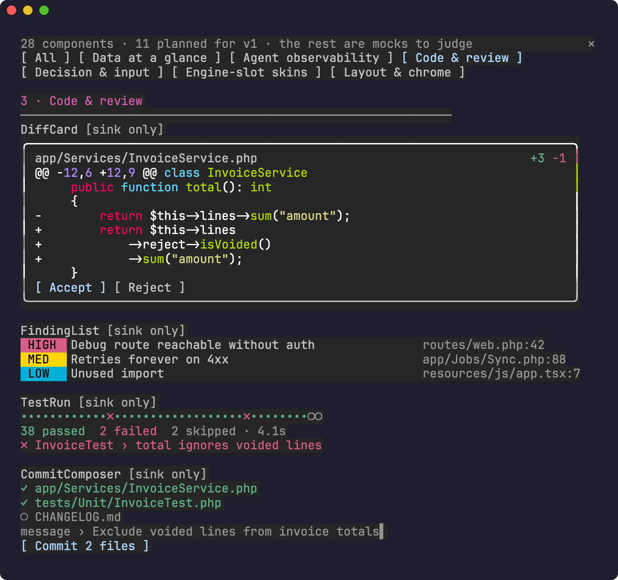Image resolution: width=618 pixels, height=580 pixels.
Task: Click the added reject isVoided line
Action: coord(153,244)
